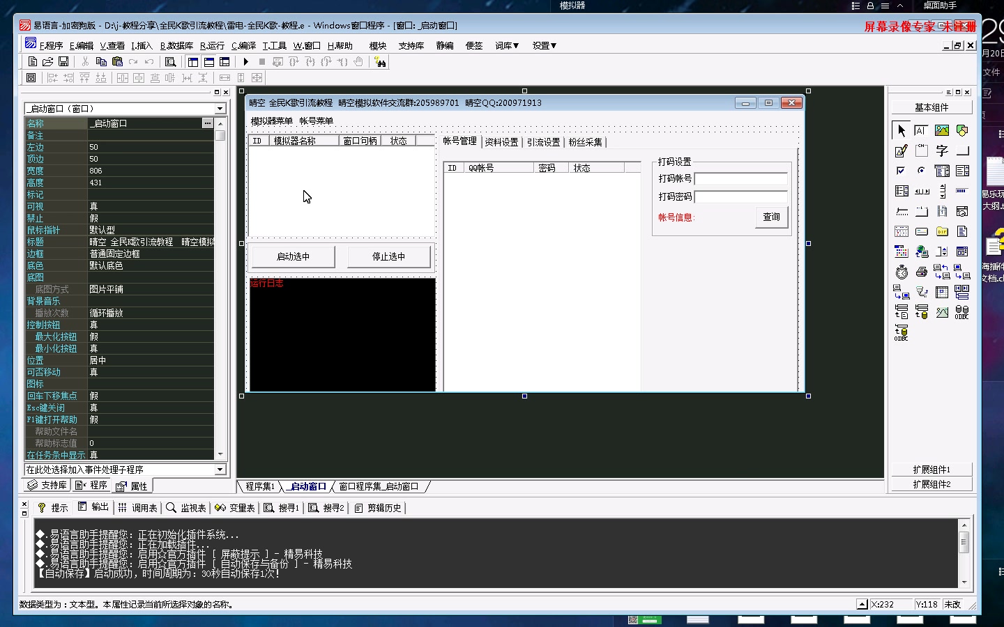
Task: Select the DIR folder box component icon
Action: click(942, 231)
